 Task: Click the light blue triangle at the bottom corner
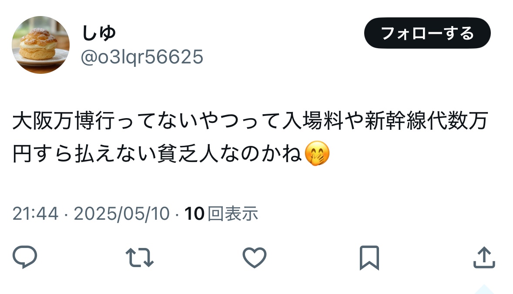tap(484, 289)
